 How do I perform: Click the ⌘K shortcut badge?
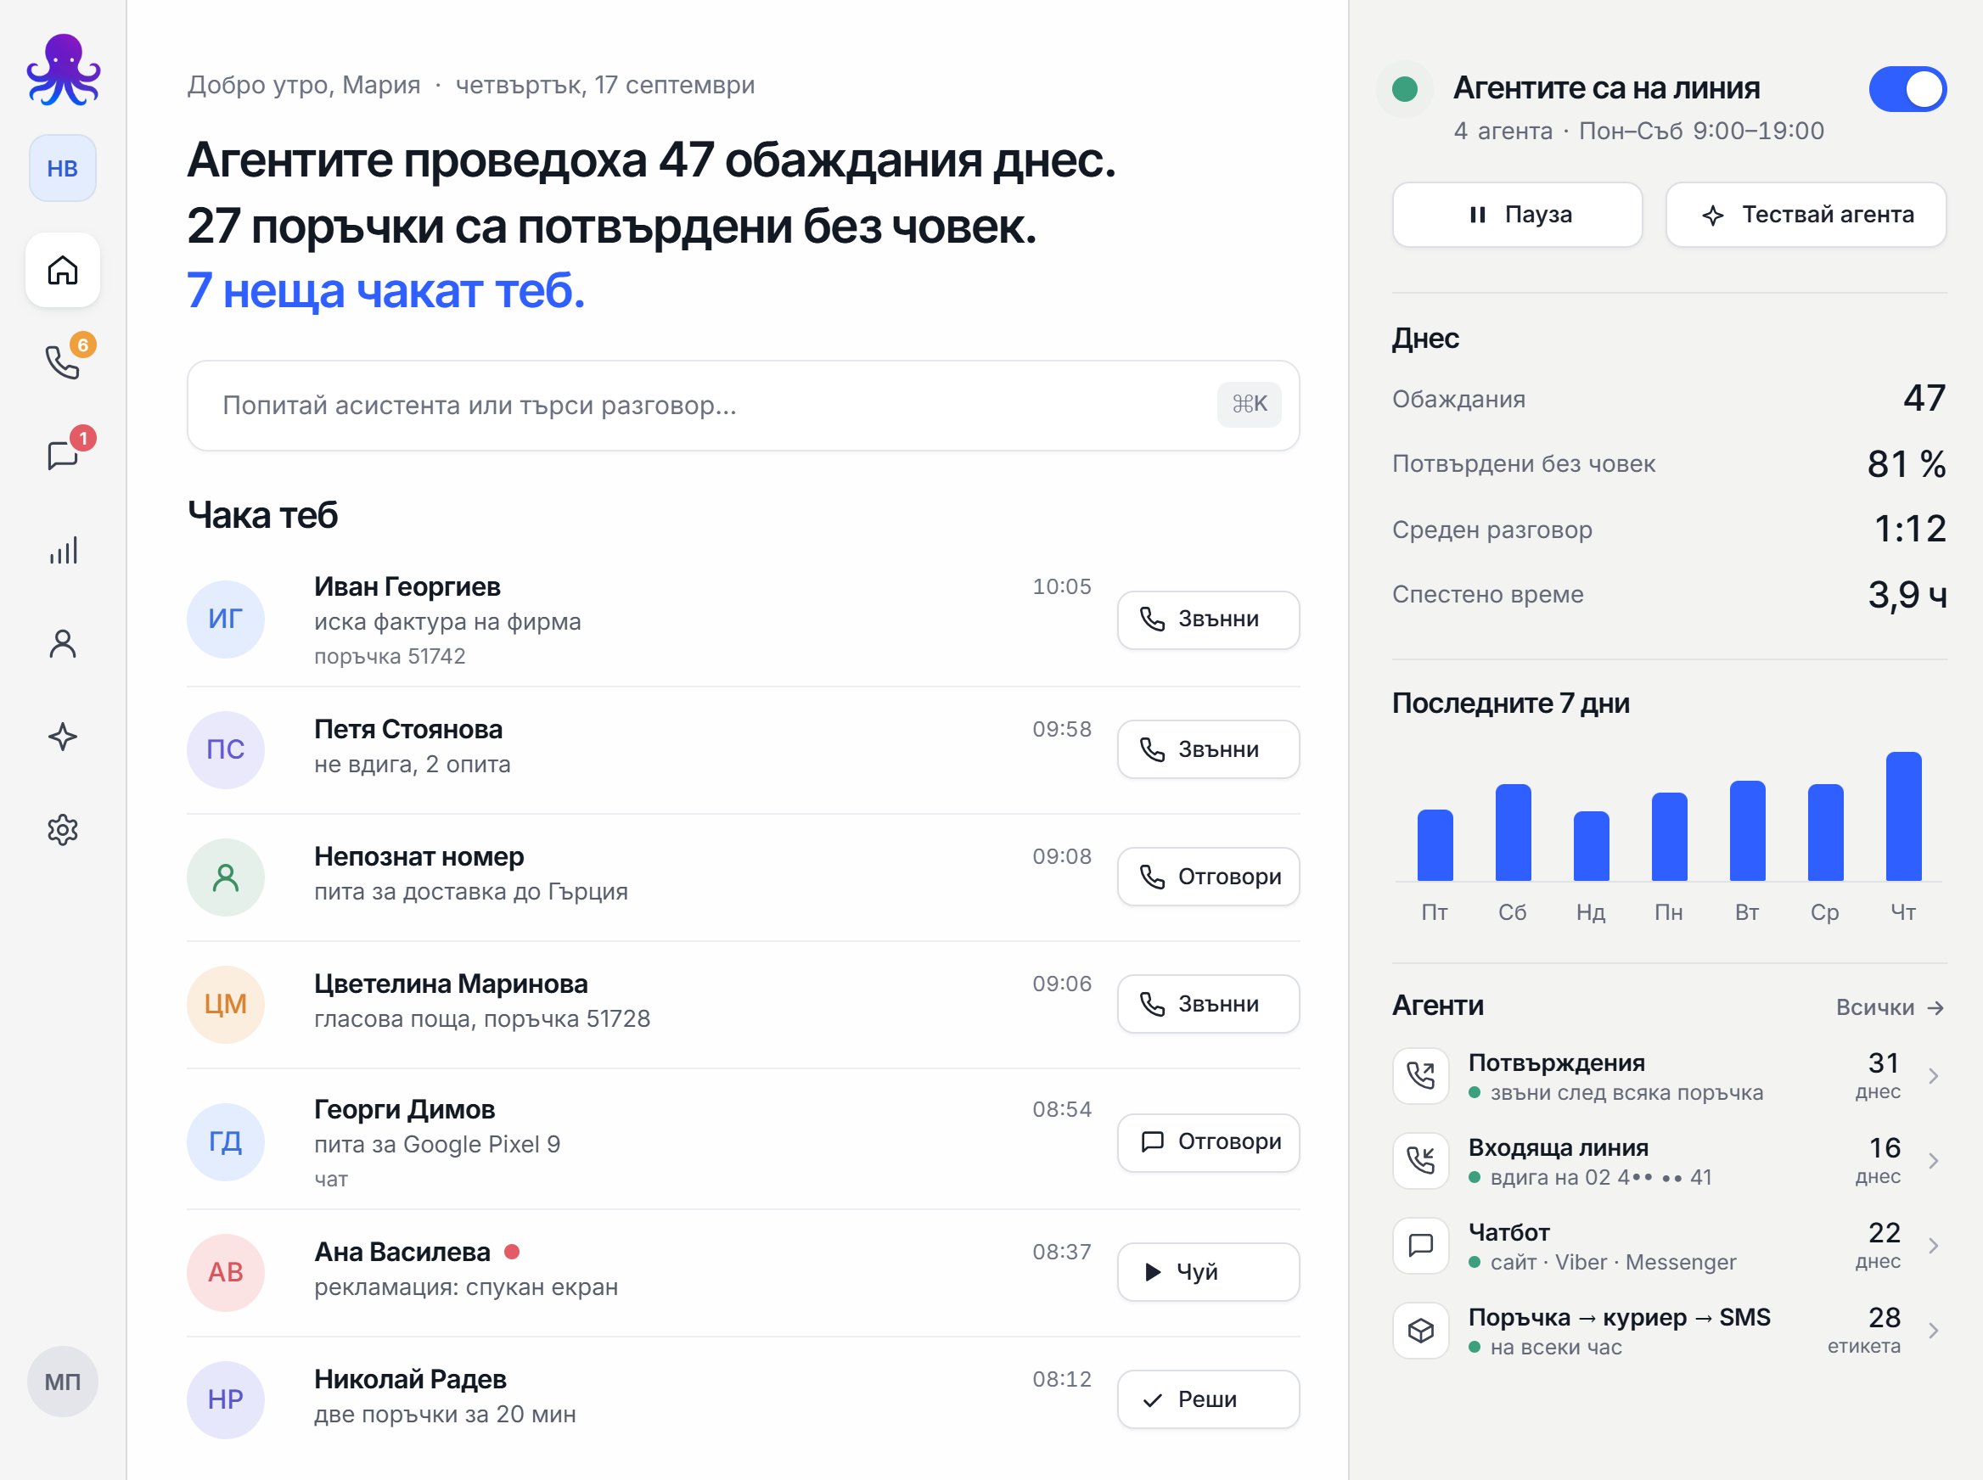tap(1248, 405)
